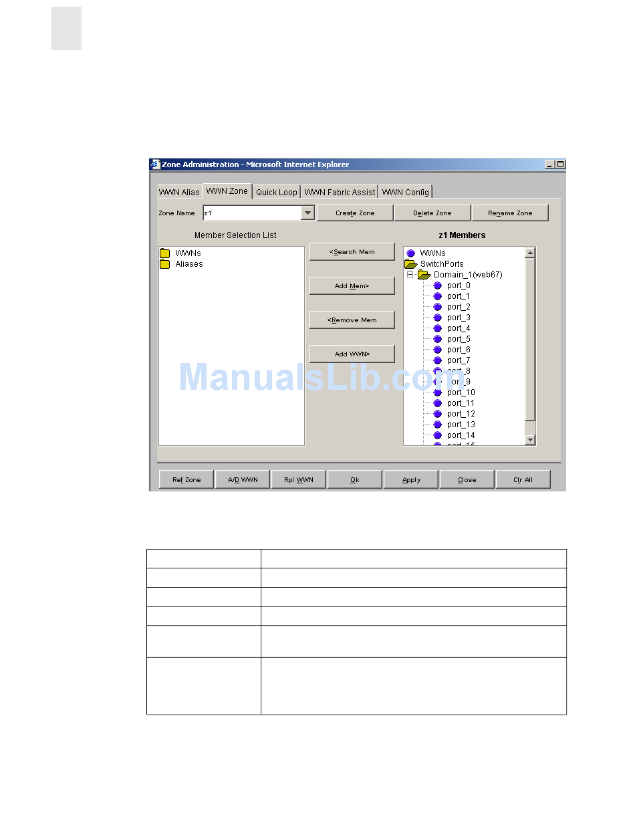Click the port_5 circle icon
The image size is (635, 827).
click(438, 339)
